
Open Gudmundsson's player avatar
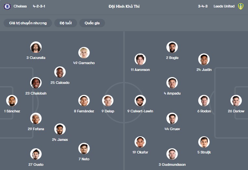(172, 154)
